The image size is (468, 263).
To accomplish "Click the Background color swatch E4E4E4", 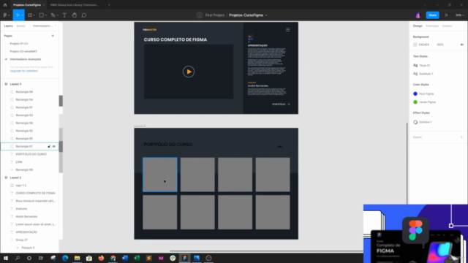I will [x=415, y=45].
